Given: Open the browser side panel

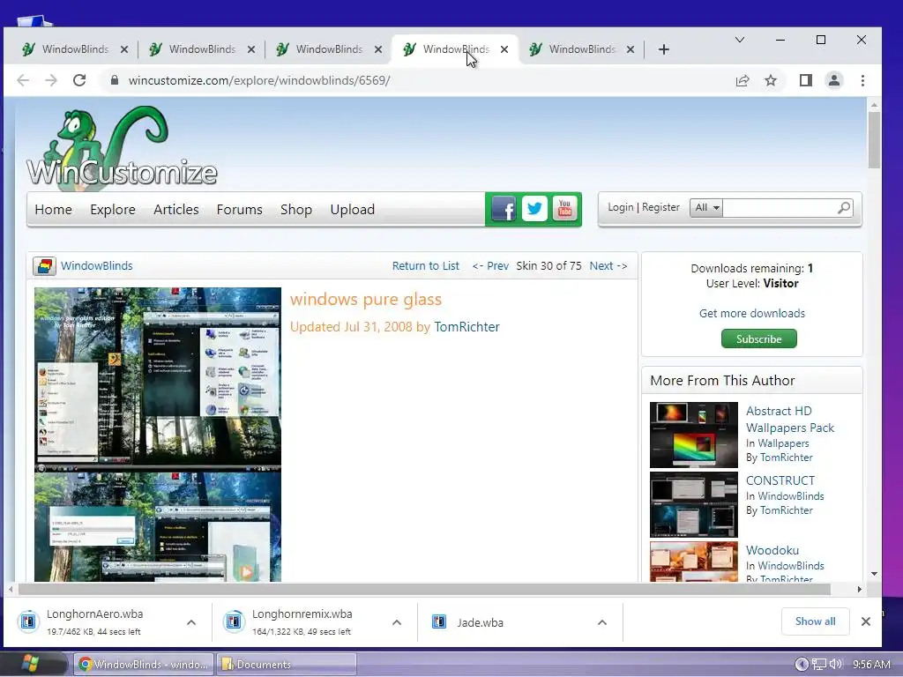Looking at the screenshot, I should pos(806,80).
